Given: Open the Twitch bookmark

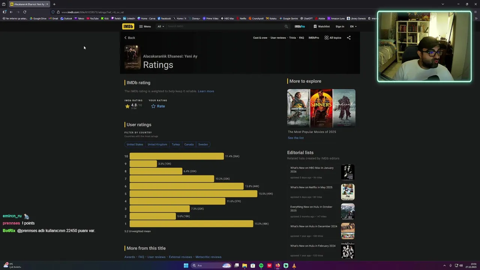Looking at the screenshot, I should (116, 18).
